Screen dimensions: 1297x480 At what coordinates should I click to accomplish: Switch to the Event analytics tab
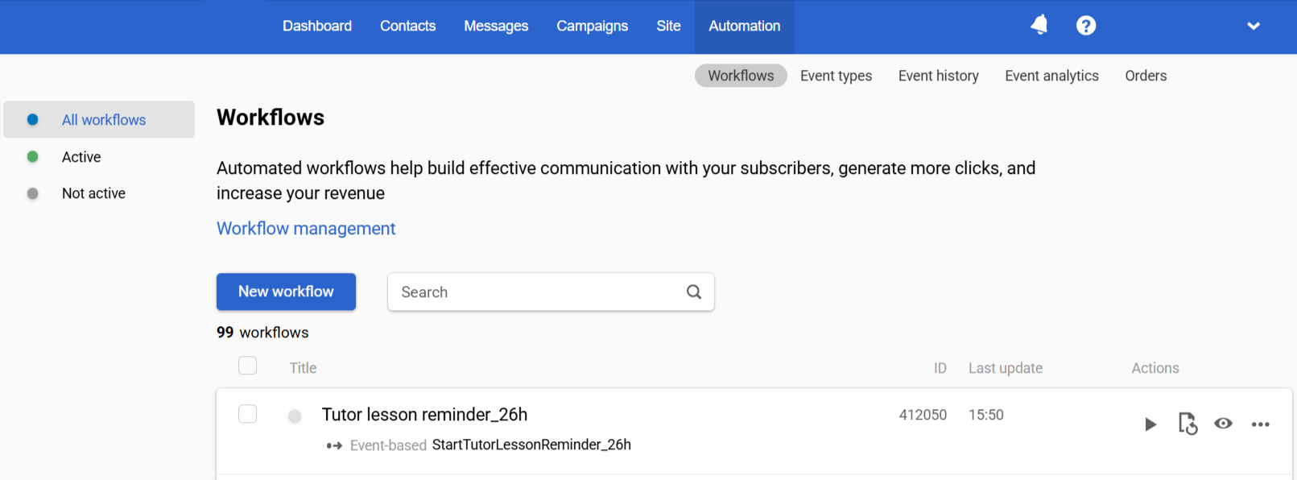pyautogui.click(x=1051, y=76)
